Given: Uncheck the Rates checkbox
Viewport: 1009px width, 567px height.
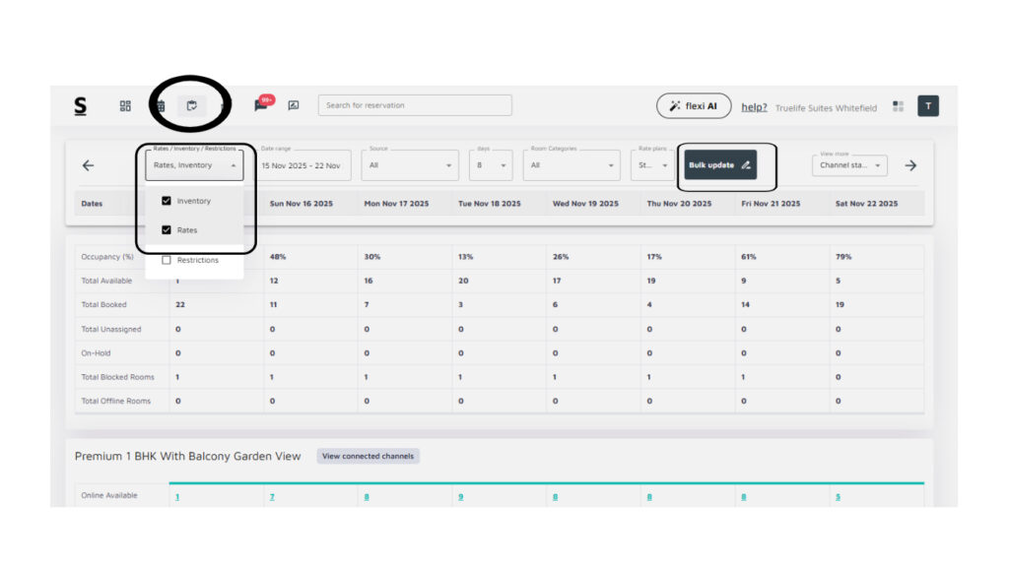Looking at the screenshot, I should pyautogui.click(x=167, y=230).
